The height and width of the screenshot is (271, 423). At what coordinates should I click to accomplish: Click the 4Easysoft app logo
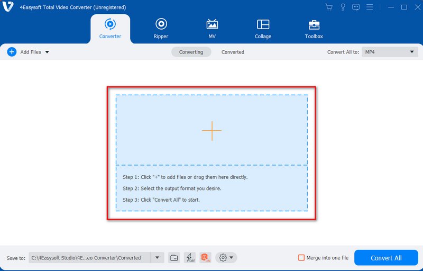(7, 7)
